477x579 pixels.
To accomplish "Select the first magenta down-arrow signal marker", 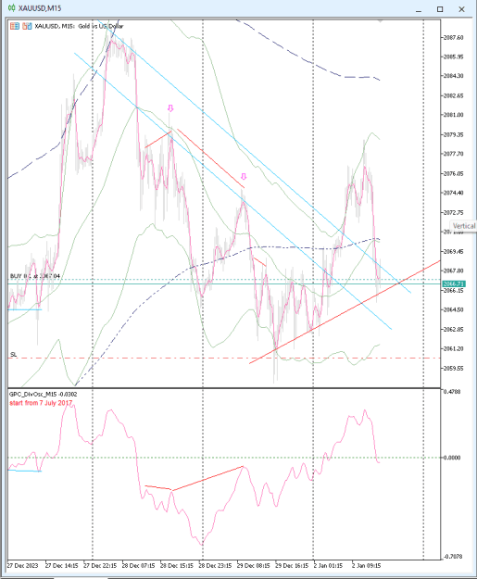I will (170, 108).
